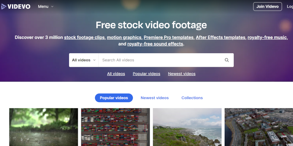293x146 pixels.
Task: Open the rocky coastline video thumbnail
Action: (187, 127)
